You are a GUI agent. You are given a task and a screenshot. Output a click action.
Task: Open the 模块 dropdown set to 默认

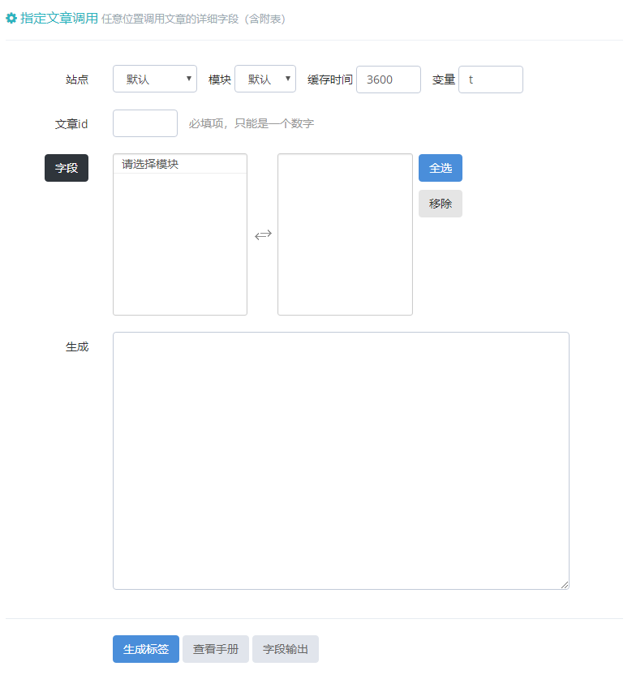tap(265, 79)
